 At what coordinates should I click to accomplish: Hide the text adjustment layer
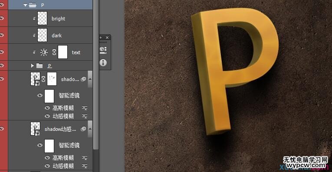(2, 52)
